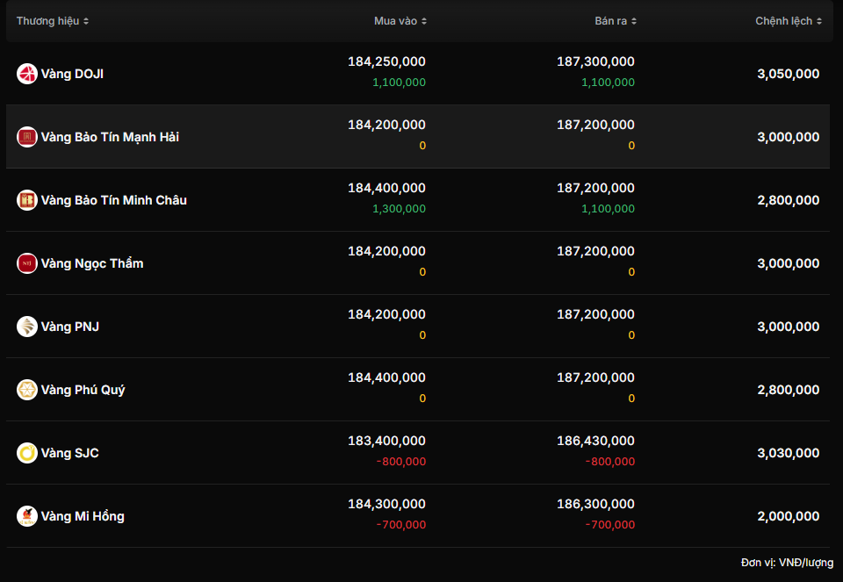Click SJC sell price 186,430,000
Viewport: 843px width, 582px height.
(x=595, y=441)
